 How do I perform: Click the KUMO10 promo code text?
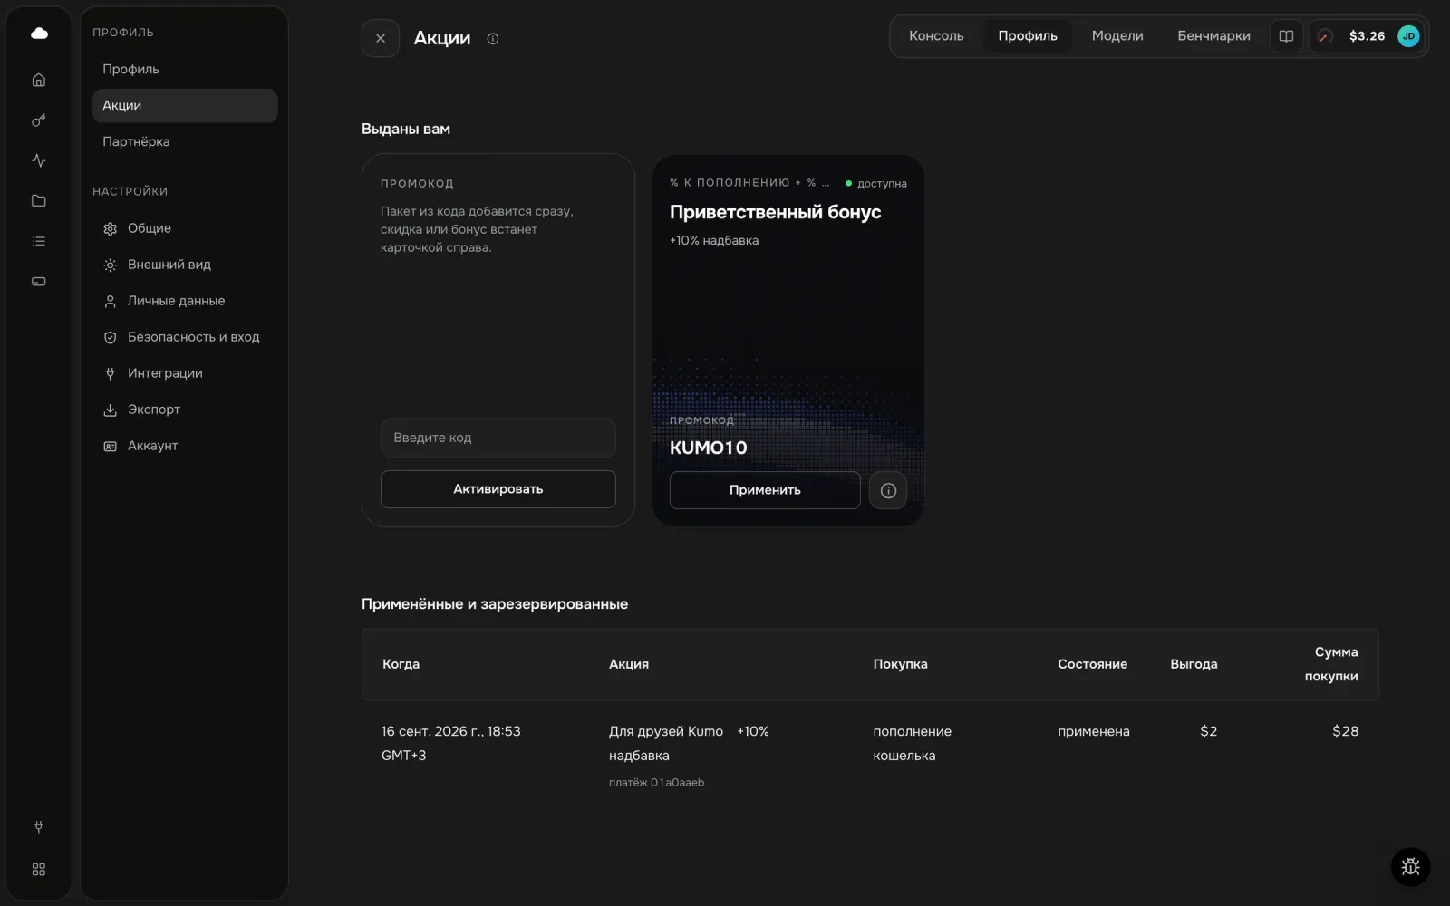click(x=708, y=448)
